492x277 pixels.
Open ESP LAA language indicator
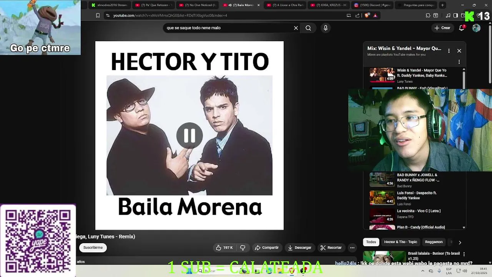(449, 271)
